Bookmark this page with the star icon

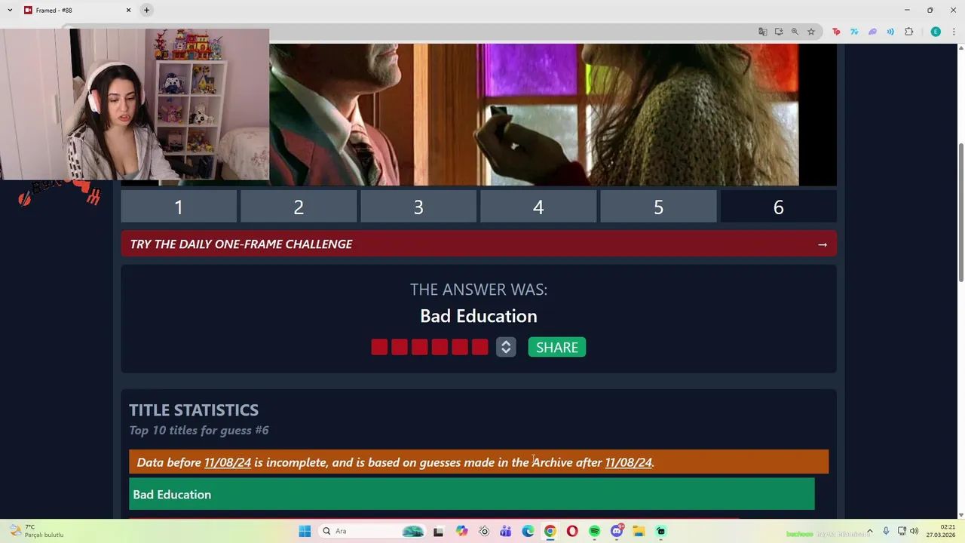(x=811, y=32)
